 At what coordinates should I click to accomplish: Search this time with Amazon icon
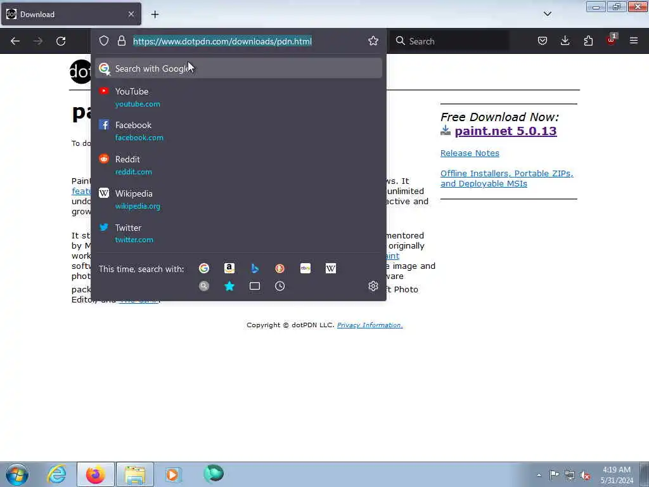tap(229, 268)
